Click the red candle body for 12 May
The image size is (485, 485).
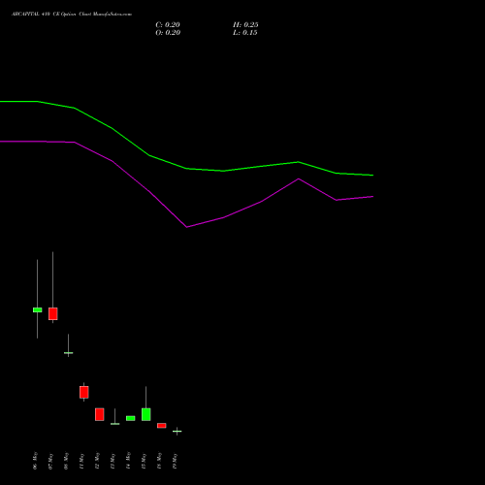(x=100, y=414)
